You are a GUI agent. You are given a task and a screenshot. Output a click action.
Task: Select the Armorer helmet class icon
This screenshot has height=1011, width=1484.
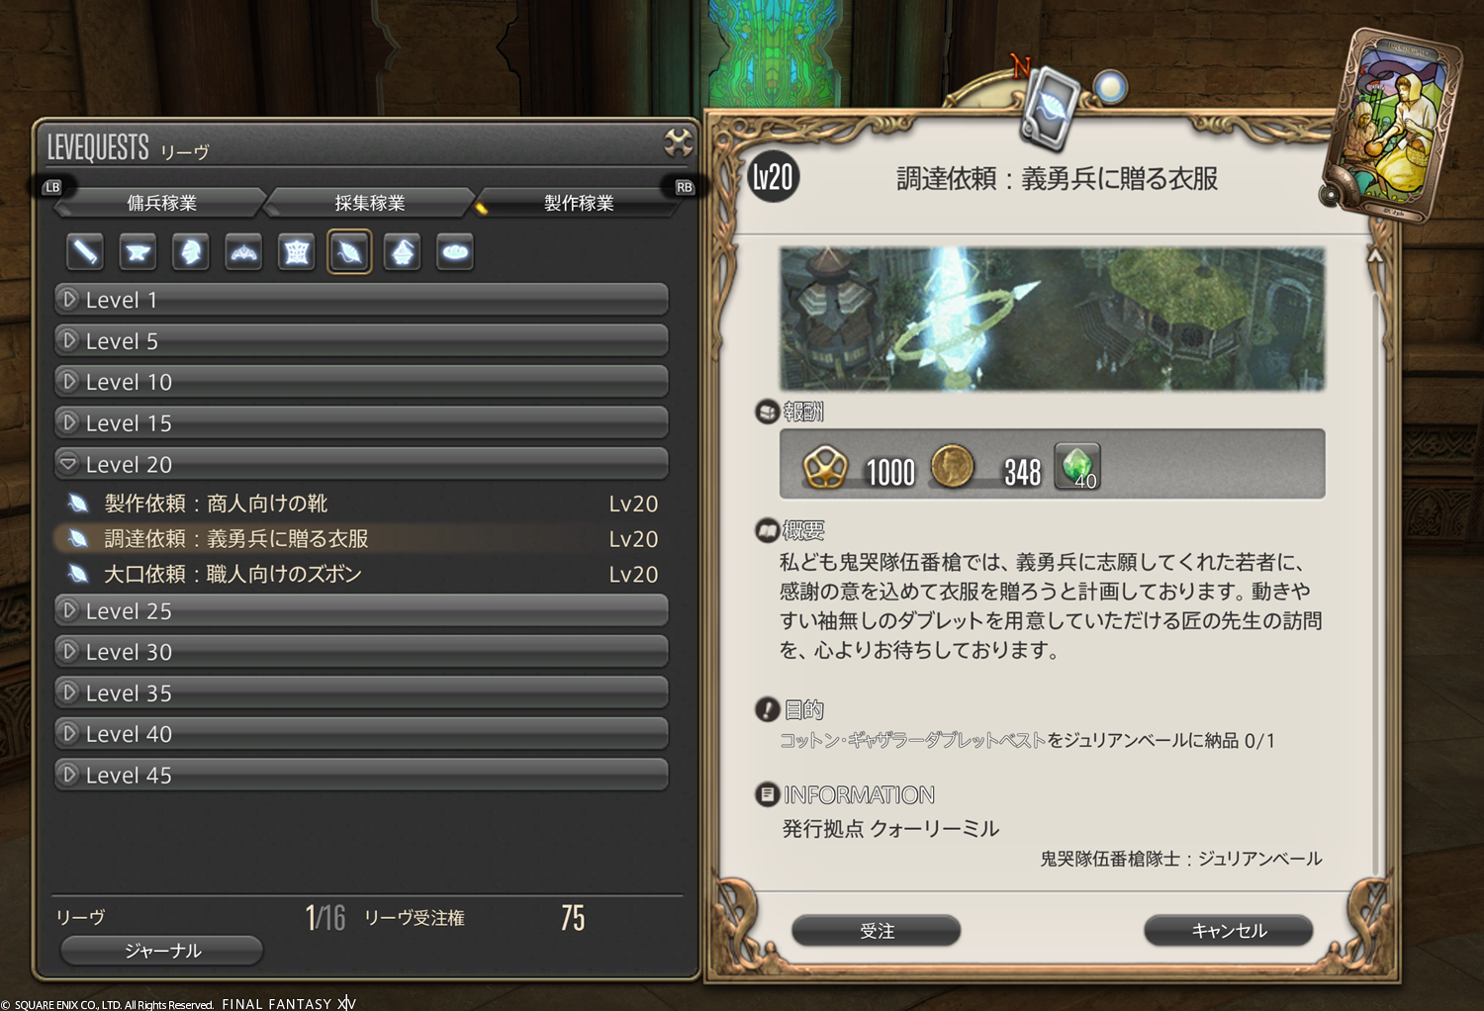(191, 252)
